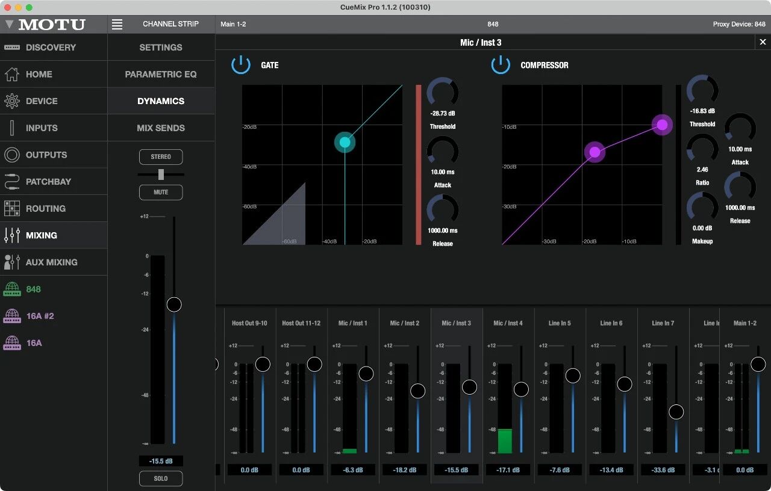Open the Routing grid icon
This screenshot has width=771, height=491.
point(12,209)
